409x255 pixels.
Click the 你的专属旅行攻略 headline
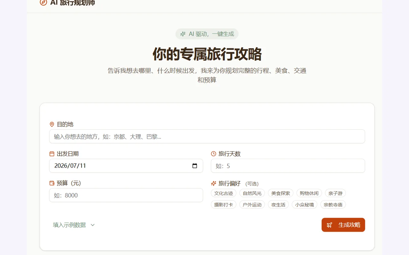[207, 54]
